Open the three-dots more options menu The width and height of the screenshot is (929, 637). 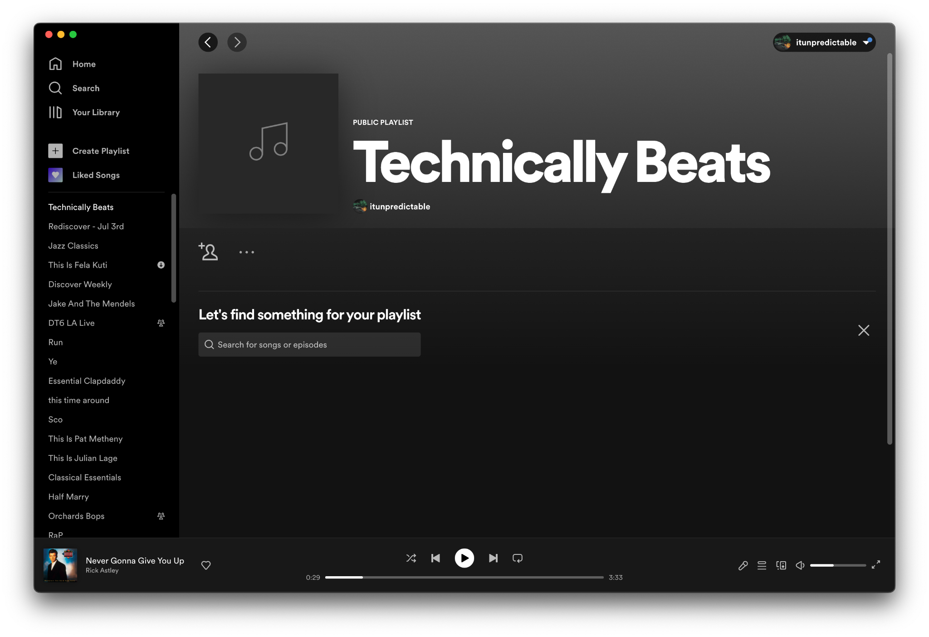[247, 252]
